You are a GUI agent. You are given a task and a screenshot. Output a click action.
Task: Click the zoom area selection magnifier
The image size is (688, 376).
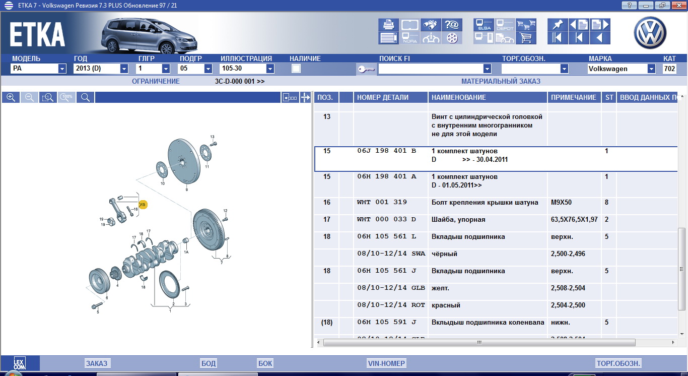[48, 97]
